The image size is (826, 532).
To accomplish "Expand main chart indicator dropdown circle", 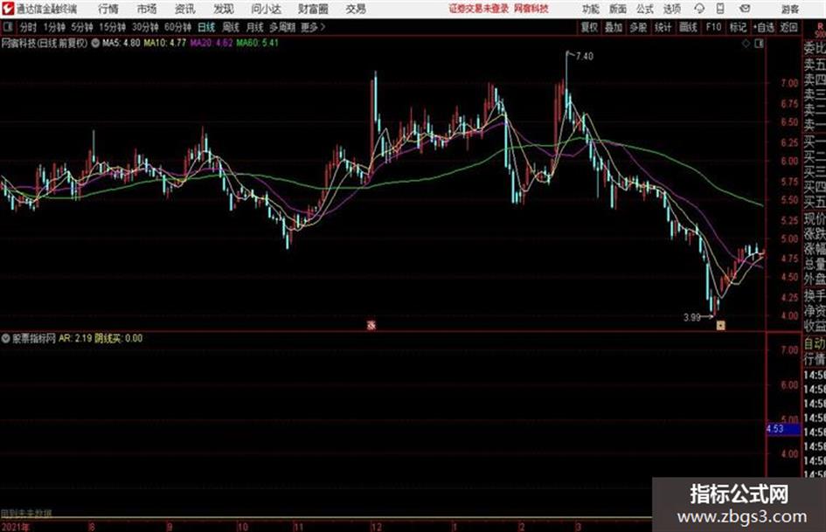I will [95, 43].
